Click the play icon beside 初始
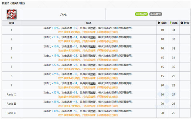Image resolution: width=191 pixels, height=119 pixels. click(159, 23)
